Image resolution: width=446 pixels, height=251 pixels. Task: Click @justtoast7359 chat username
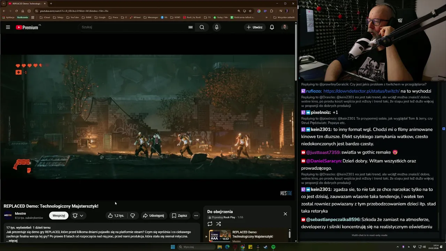click(x=323, y=152)
